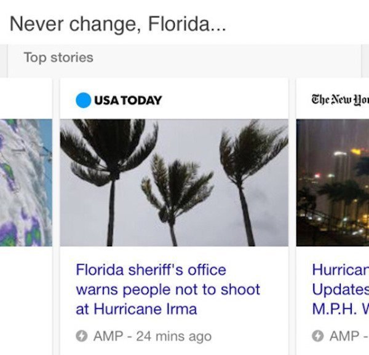Tap The New York Times masthead logo

[340, 99]
